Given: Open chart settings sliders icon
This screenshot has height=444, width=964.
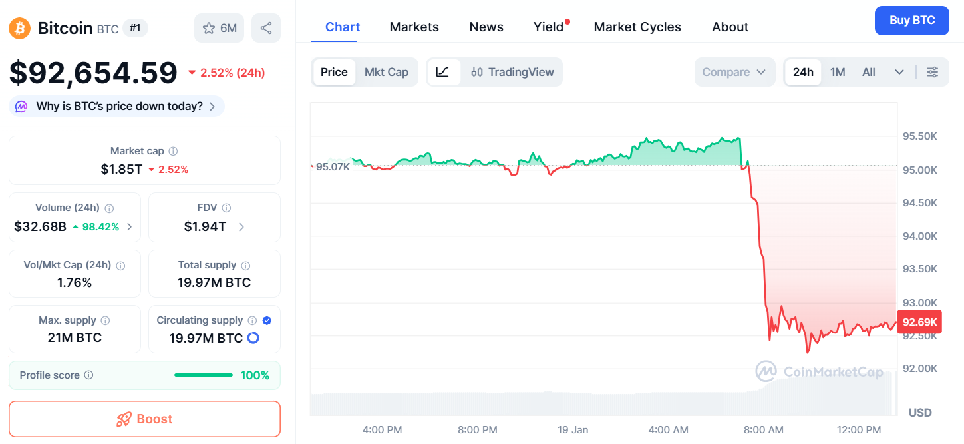Looking at the screenshot, I should coord(933,72).
